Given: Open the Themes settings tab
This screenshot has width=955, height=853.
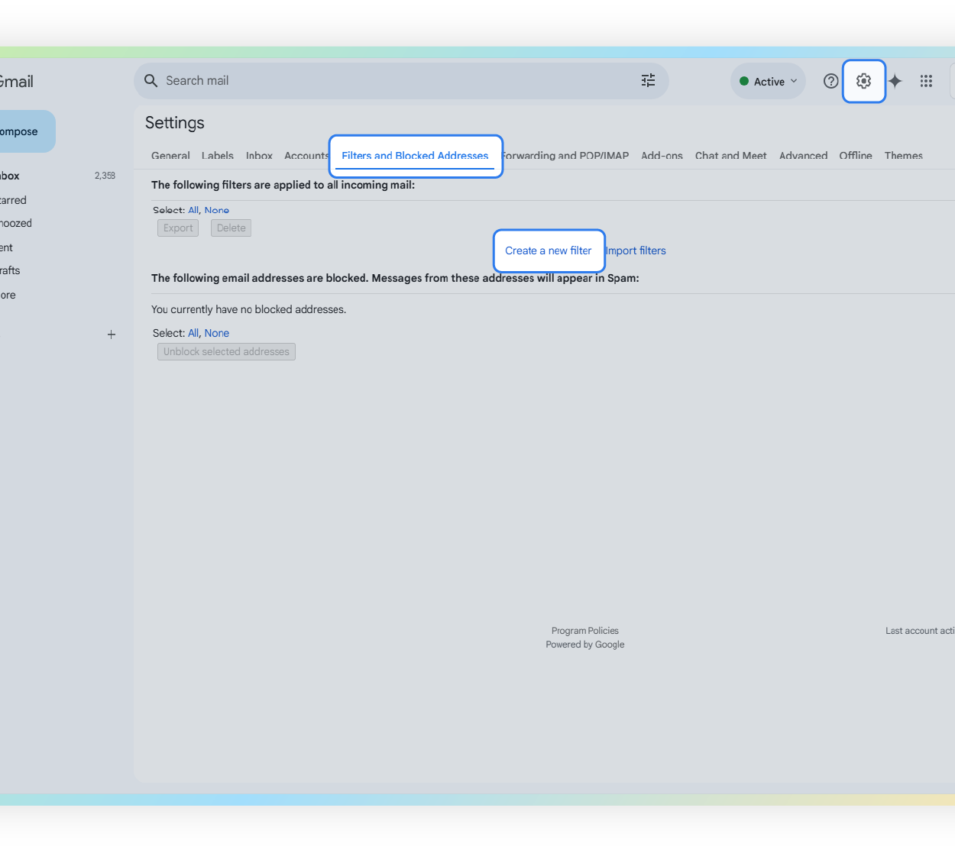Looking at the screenshot, I should click(903, 156).
